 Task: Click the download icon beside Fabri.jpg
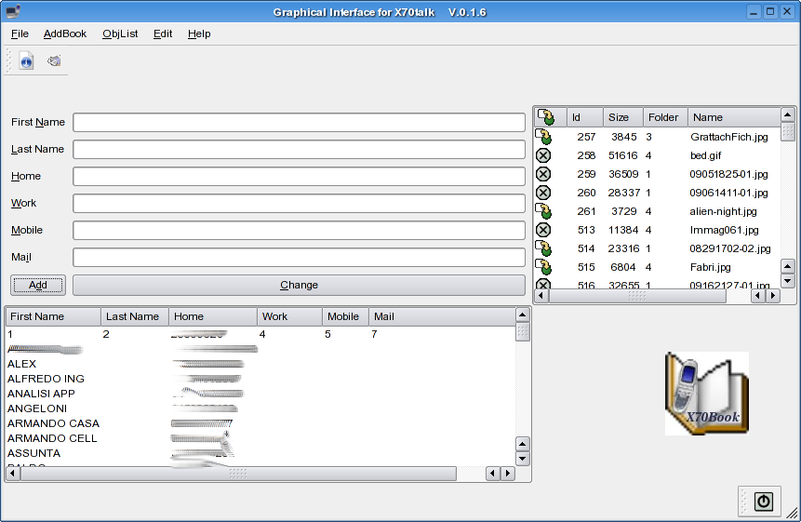pos(544,267)
